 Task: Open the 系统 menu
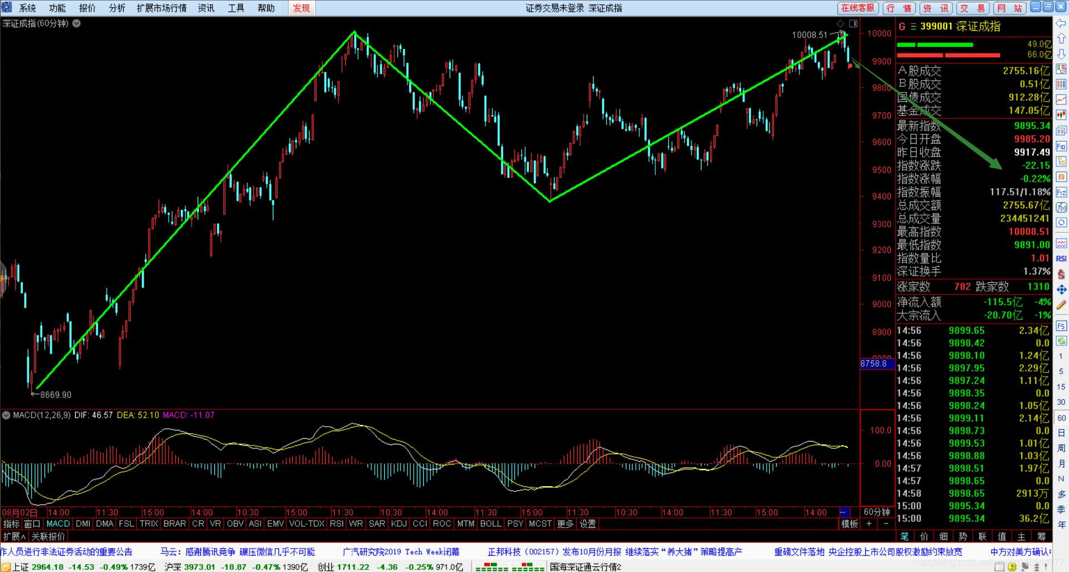click(x=27, y=8)
